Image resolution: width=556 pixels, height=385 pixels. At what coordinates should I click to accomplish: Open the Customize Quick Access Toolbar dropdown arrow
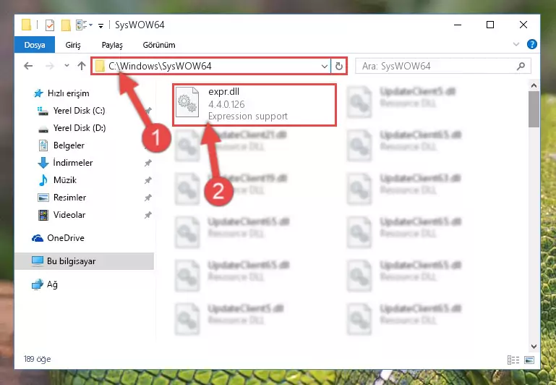tap(101, 25)
